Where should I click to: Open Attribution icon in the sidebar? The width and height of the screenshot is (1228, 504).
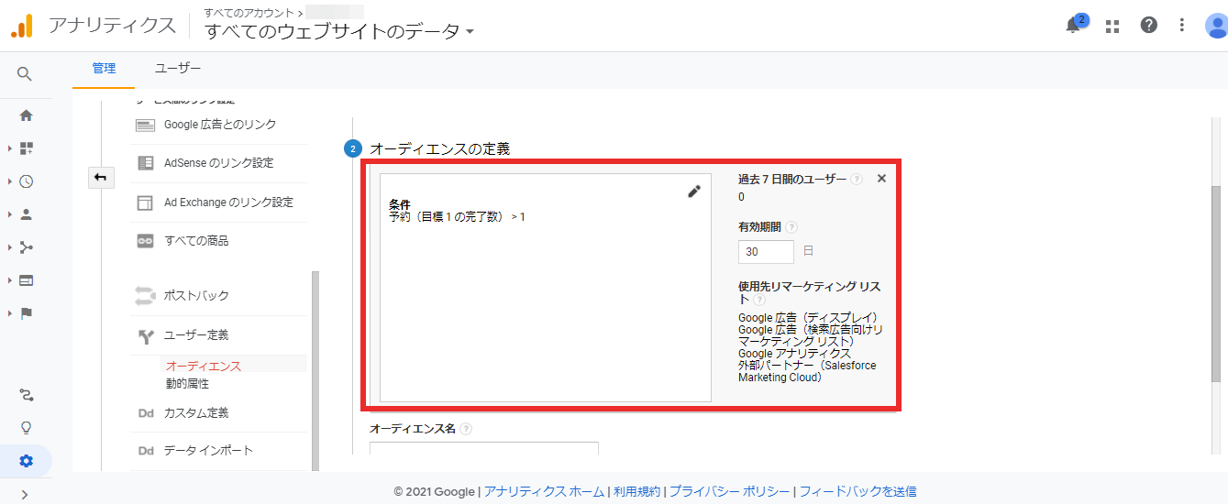point(26,395)
